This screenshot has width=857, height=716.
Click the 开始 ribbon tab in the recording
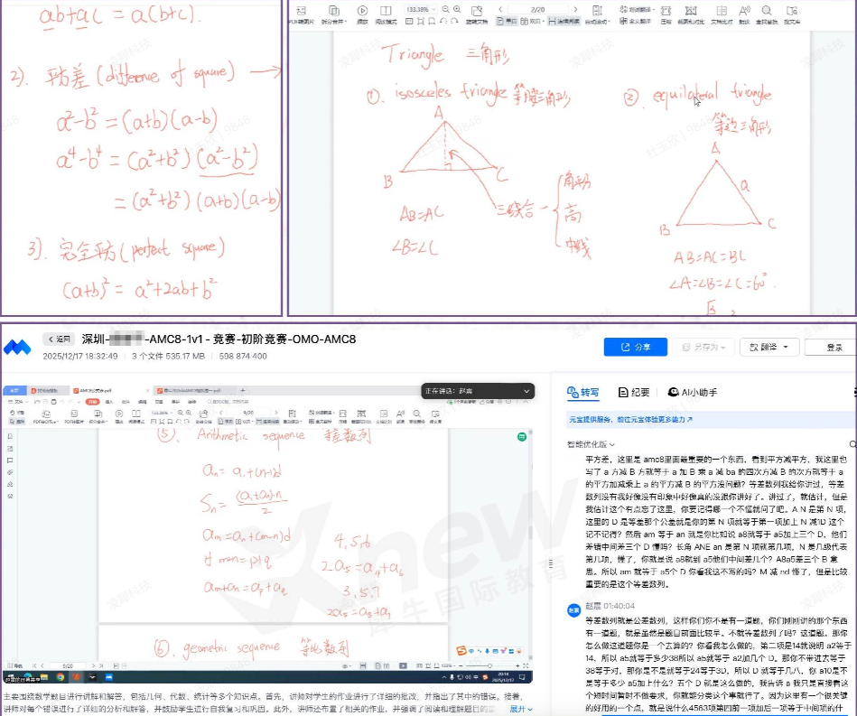92,401
